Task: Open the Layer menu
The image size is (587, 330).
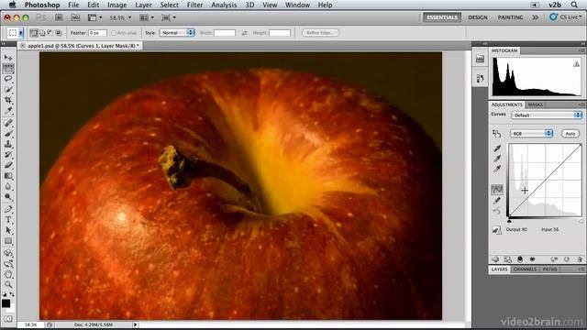Action: pos(143,5)
